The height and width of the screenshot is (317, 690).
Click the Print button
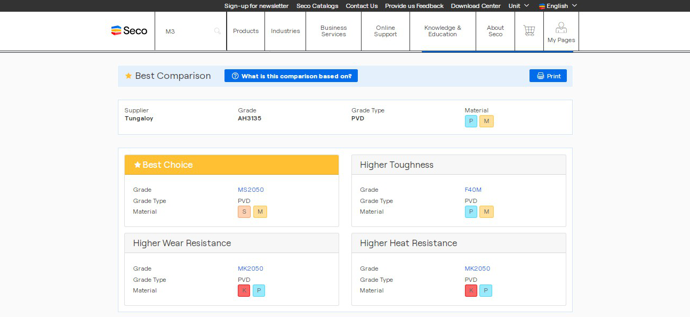click(548, 76)
